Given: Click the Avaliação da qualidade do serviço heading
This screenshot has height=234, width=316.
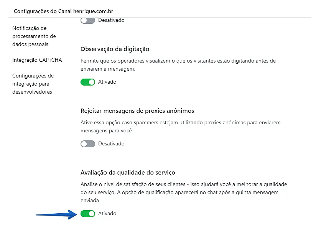Looking at the screenshot, I should coord(128,173).
